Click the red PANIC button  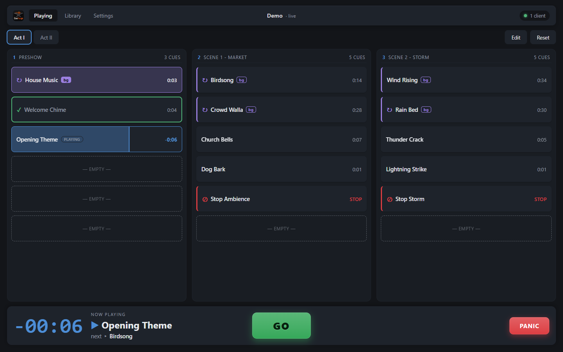pos(529,326)
